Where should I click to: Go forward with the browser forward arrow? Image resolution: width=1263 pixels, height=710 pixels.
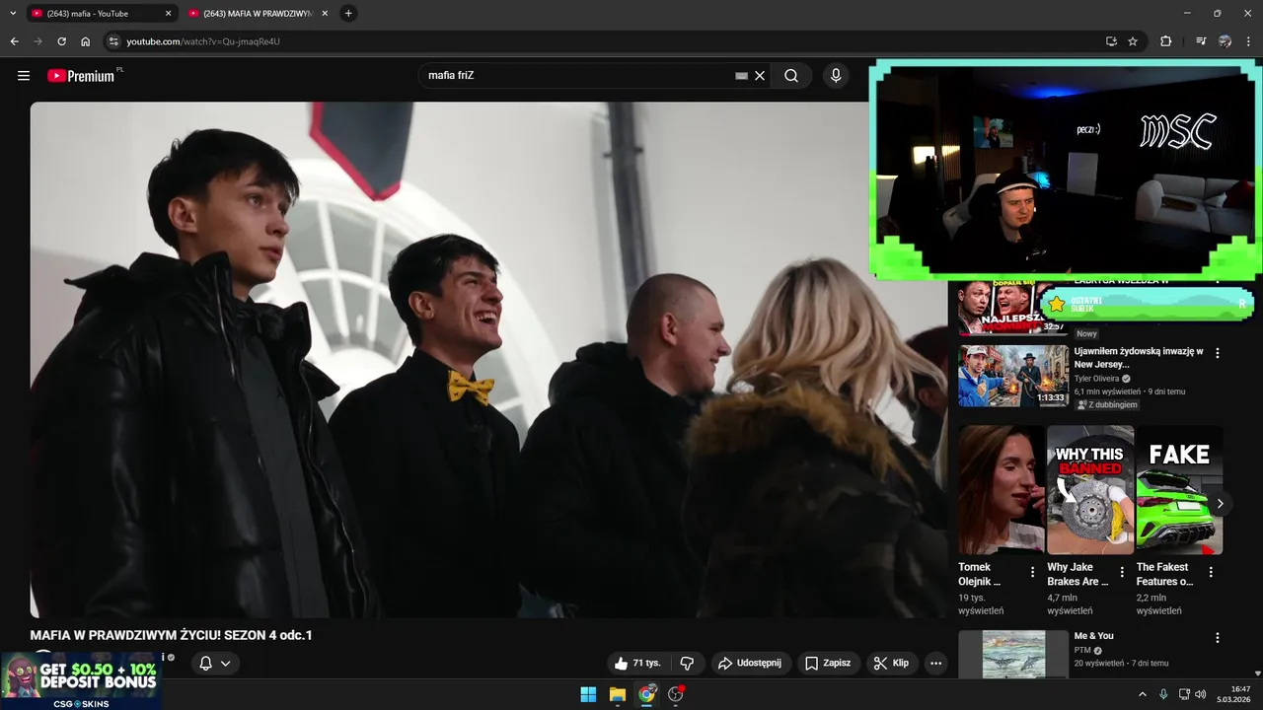37,41
